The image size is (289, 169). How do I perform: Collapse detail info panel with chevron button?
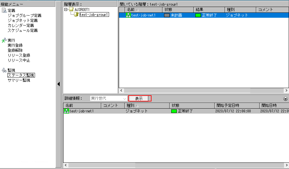point(286,99)
